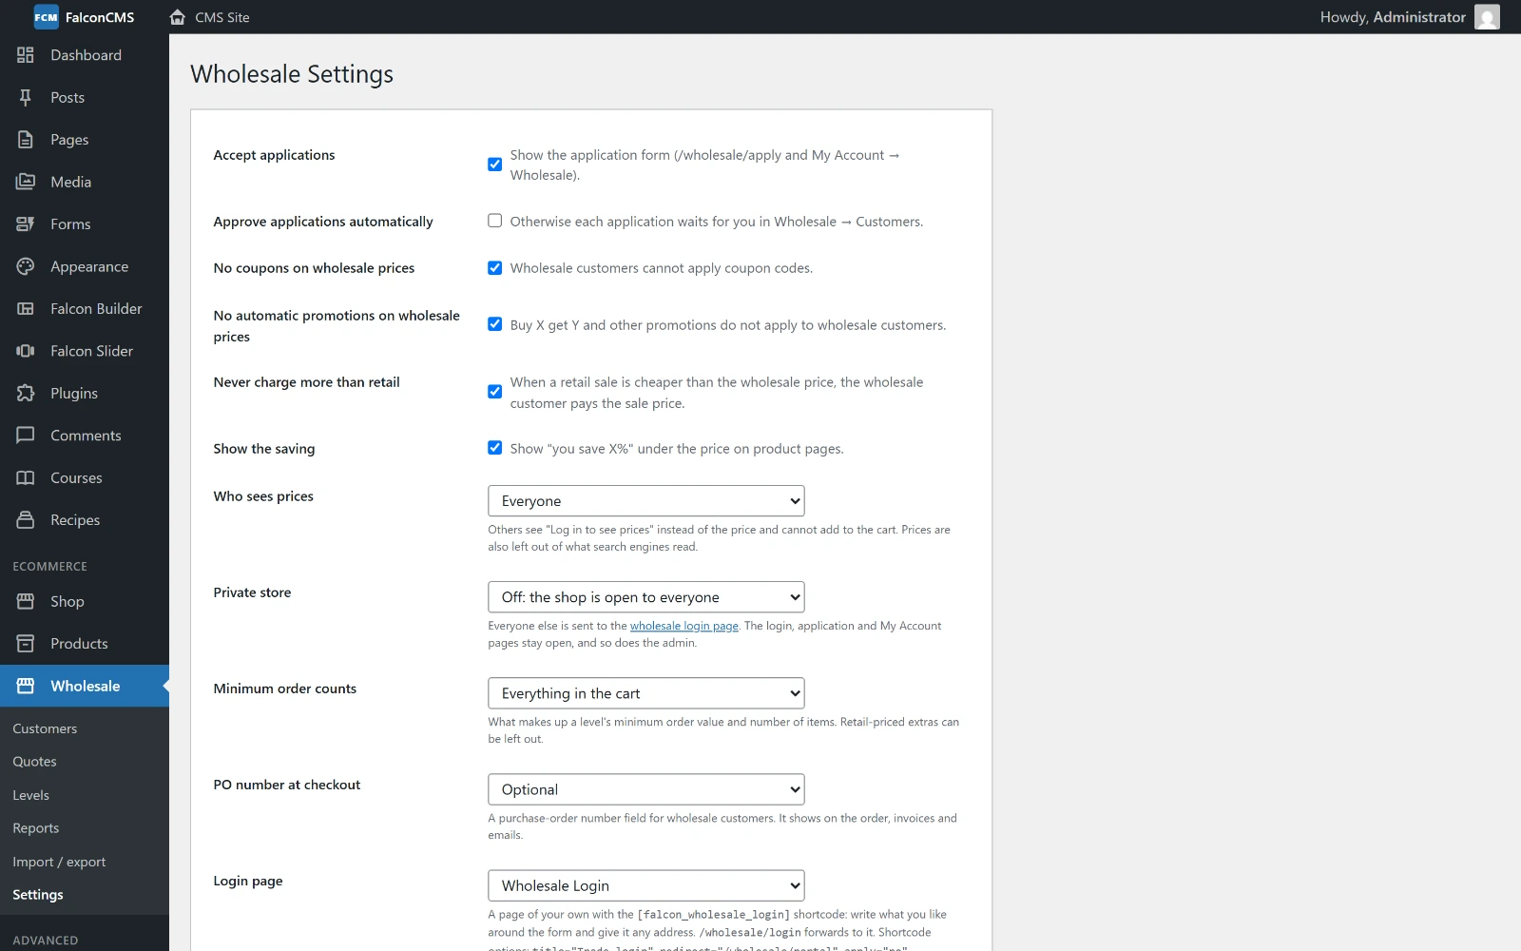Click the FalconCMS logo icon
The height and width of the screenshot is (951, 1521).
[x=46, y=17]
